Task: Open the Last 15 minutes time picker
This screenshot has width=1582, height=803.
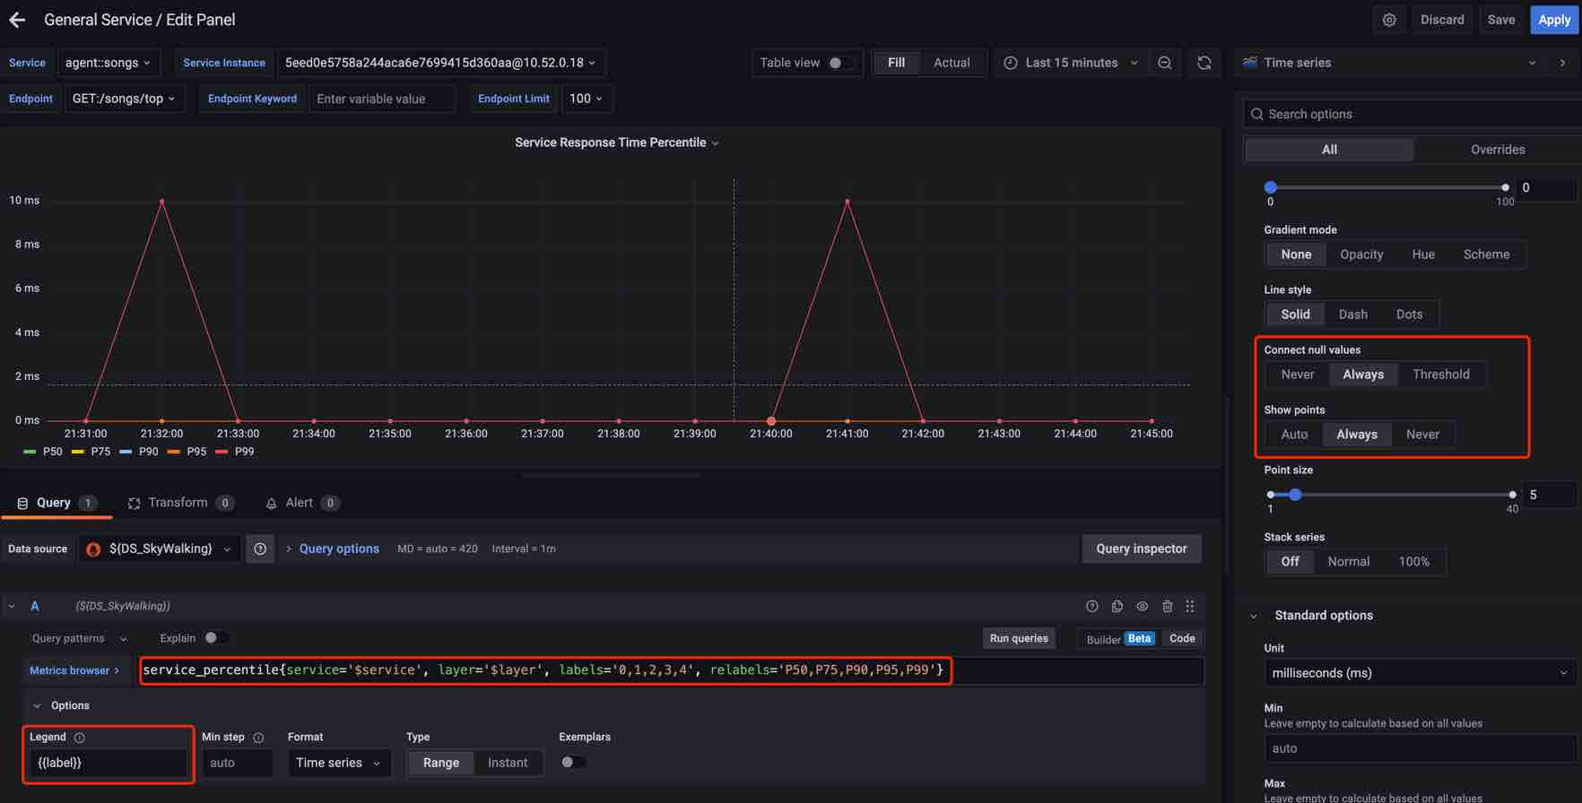Action: tap(1072, 63)
